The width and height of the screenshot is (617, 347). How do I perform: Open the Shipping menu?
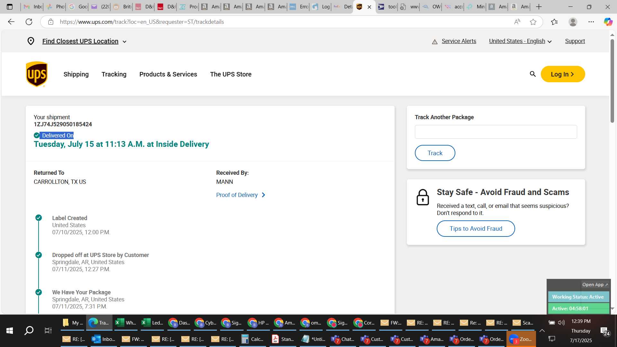coord(76,74)
